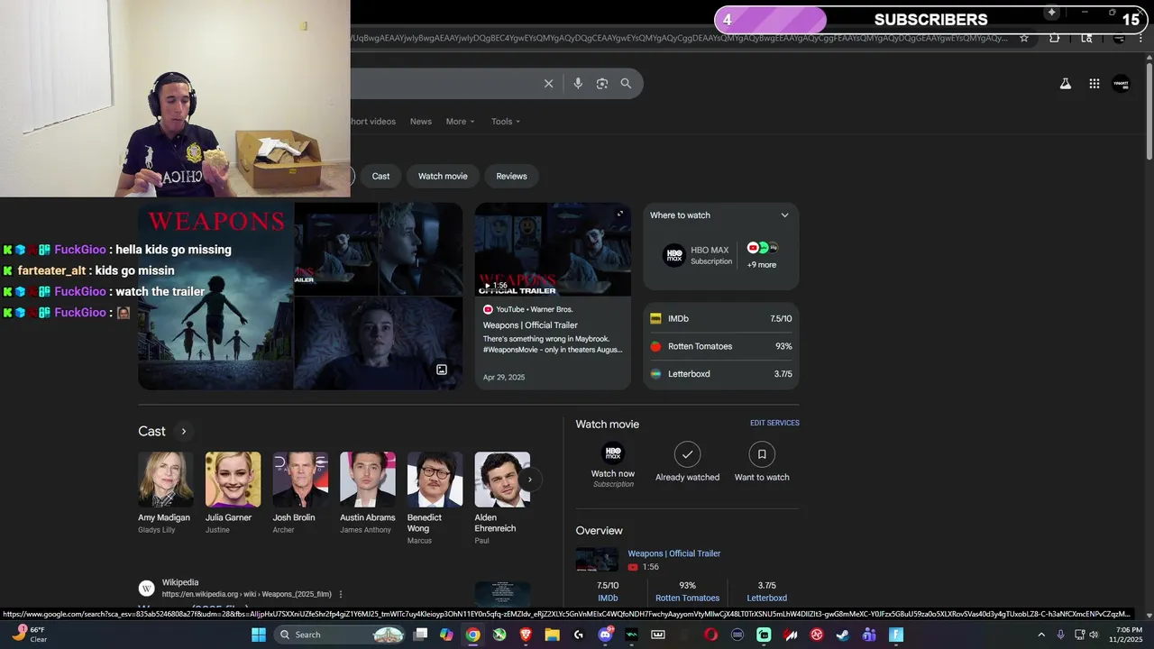The height and width of the screenshot is (649, 1154).
Task: Show next cast members with arrow
Action: (529, 480)
